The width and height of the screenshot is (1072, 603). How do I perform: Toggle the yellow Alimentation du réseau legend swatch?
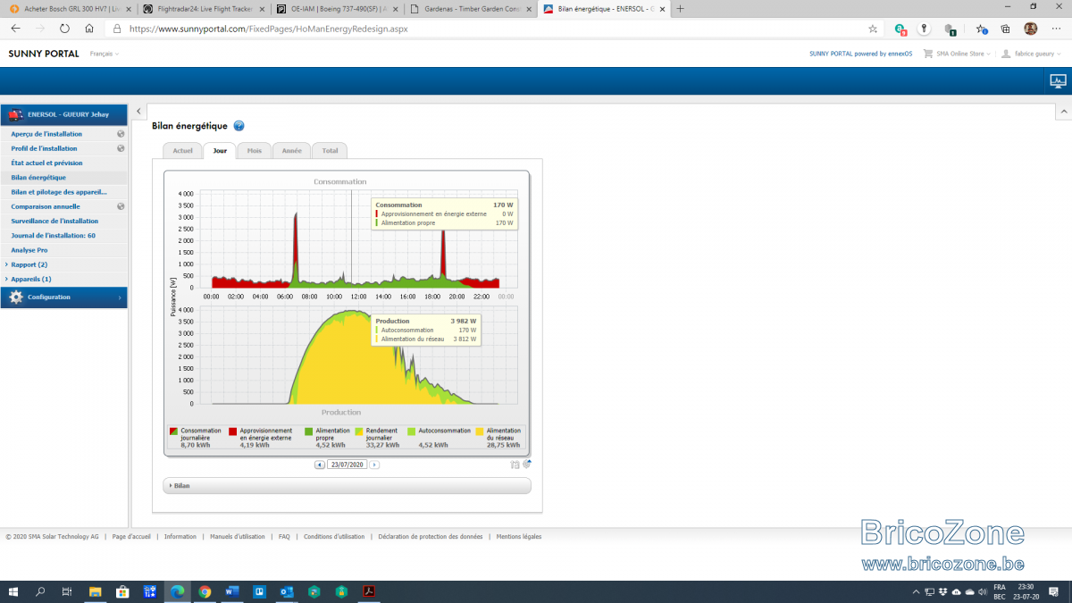click(x=480, y=431)
